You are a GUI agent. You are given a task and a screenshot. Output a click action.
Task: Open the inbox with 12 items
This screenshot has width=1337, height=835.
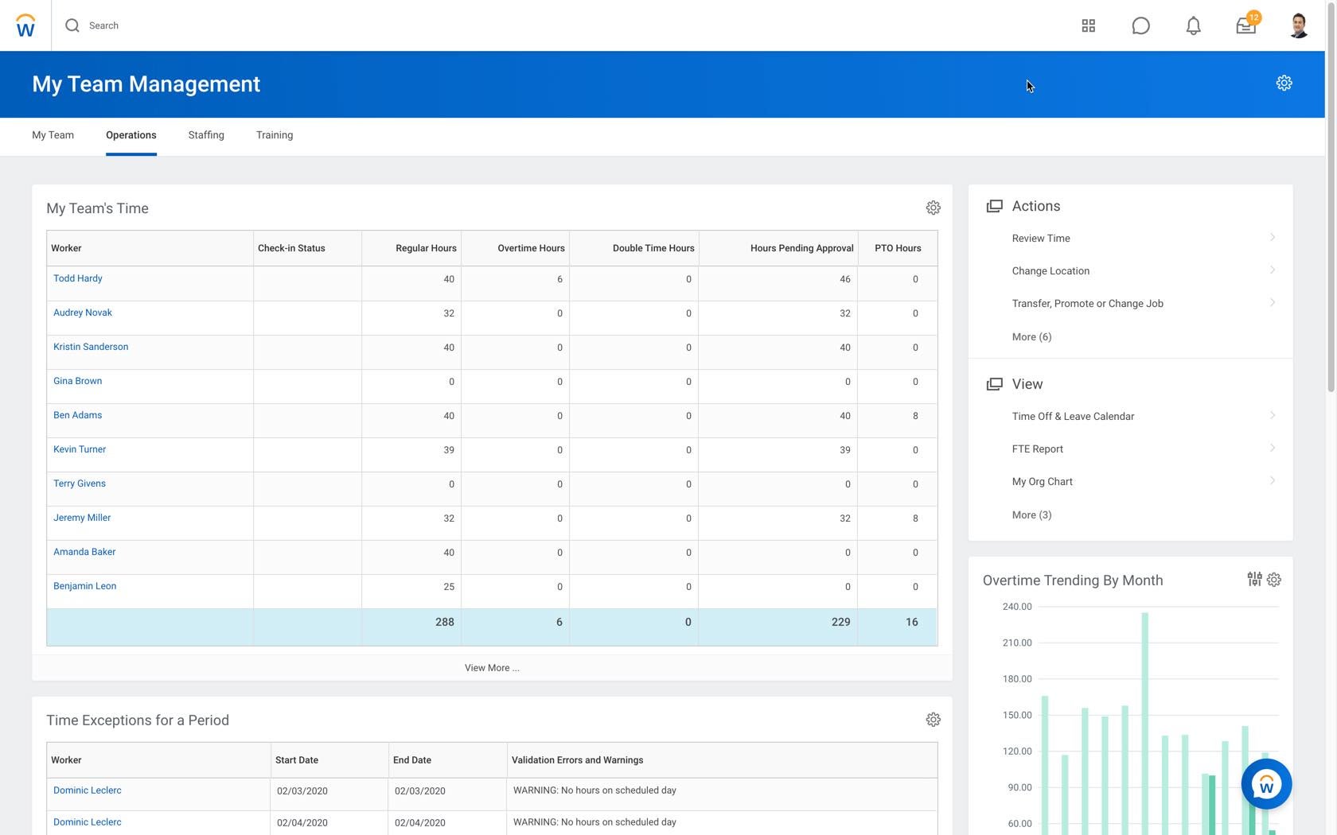(x=1245, y=25)
